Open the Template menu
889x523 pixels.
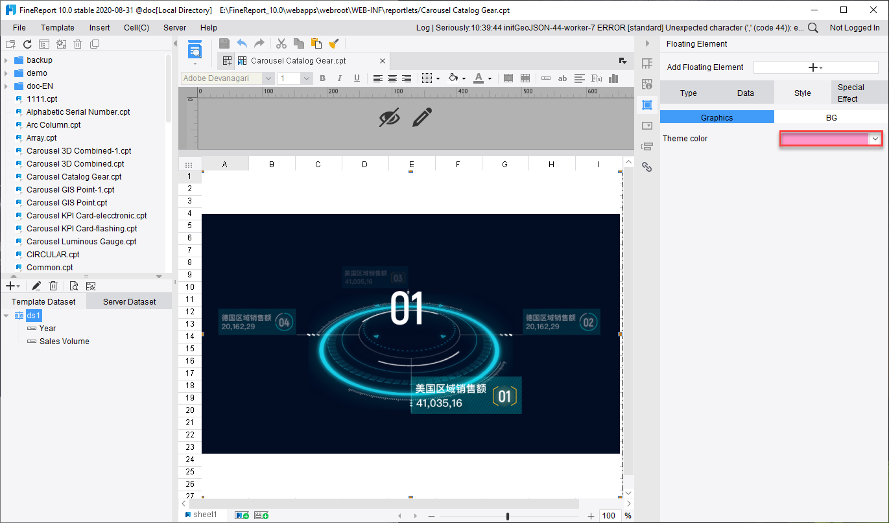pos(58,28)
